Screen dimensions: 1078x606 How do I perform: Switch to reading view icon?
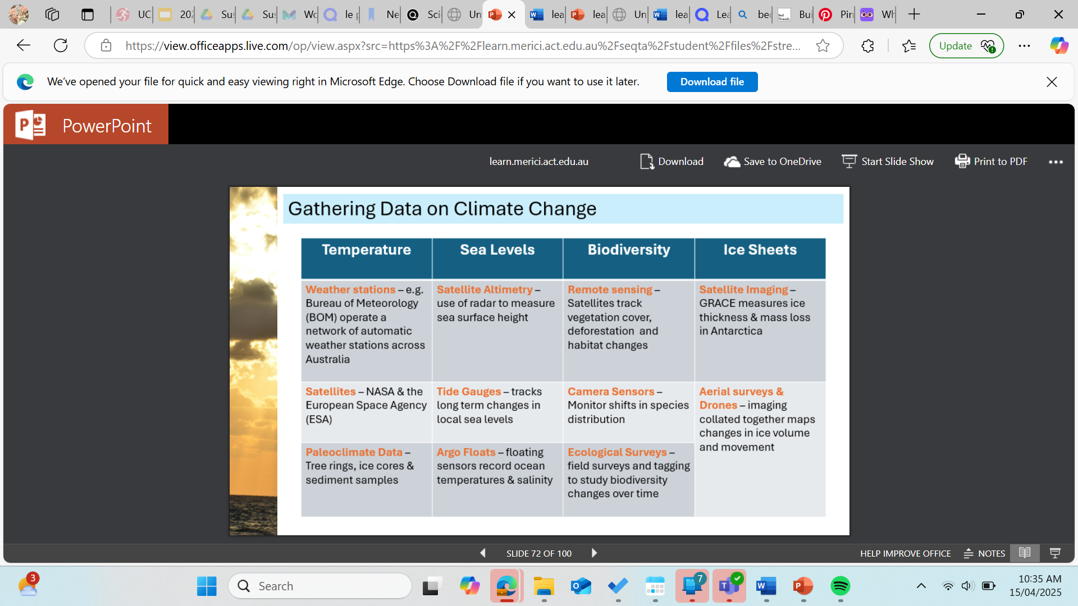point(1025,553)
